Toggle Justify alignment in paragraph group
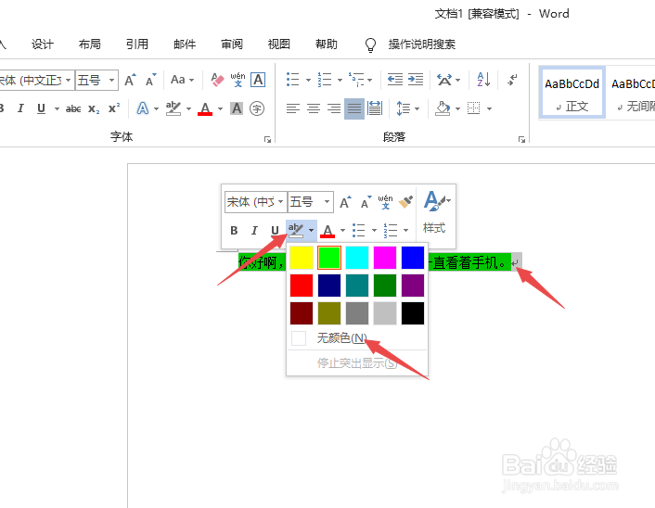The width and height of the screenshot is (655, 508). [354, 108]
